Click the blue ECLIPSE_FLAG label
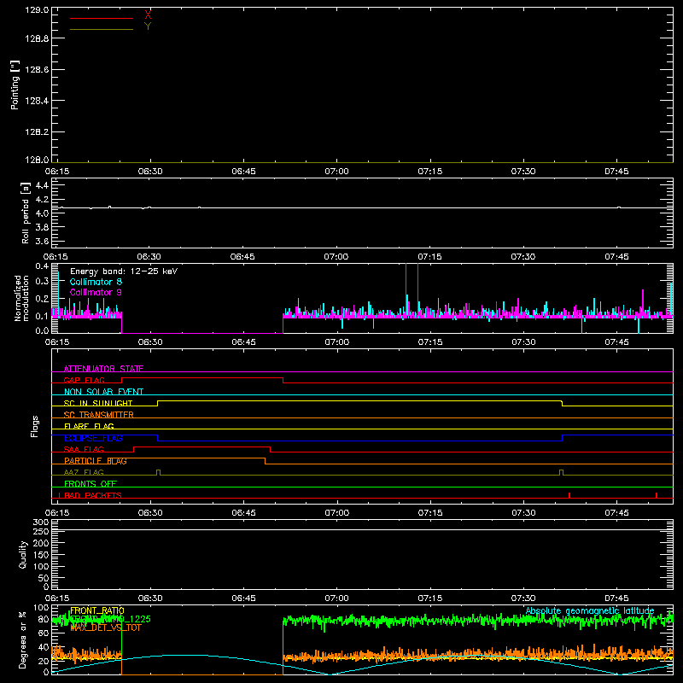The height and width of the screenshot is (683, 683). 93,438
